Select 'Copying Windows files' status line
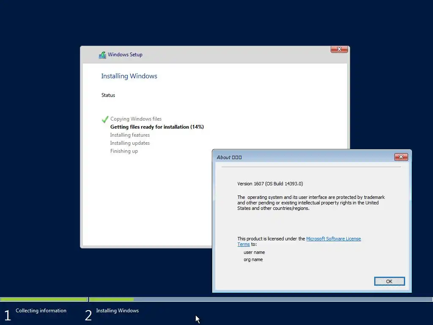The height and width of the screenshot is (325, 433). click(136, 119)
